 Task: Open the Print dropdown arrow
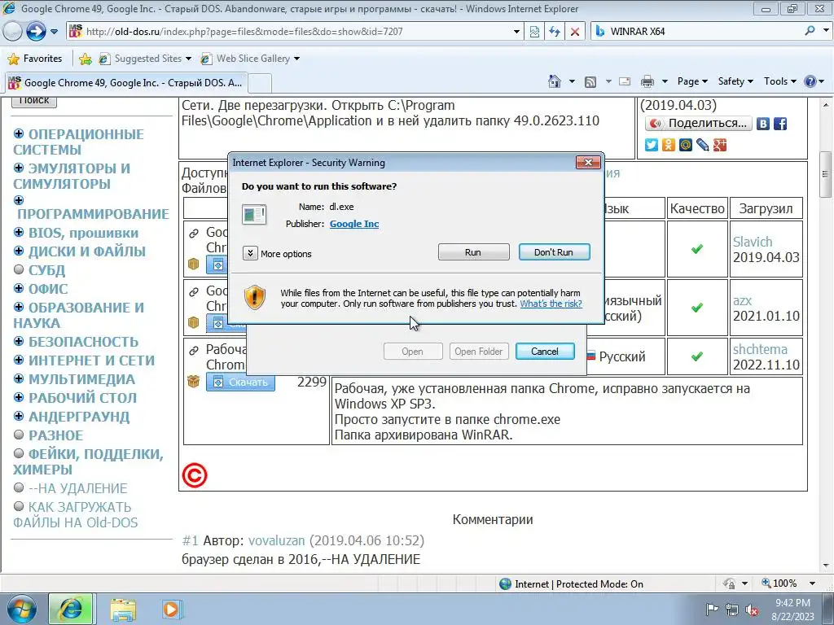[x=665, y=81]
